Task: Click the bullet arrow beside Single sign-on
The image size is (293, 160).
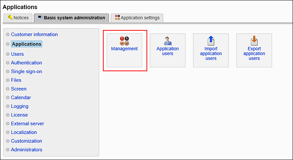Action: coord(8,72)
